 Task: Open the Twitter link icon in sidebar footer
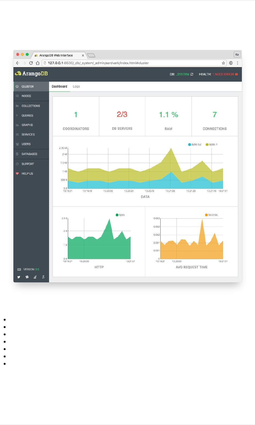tap(19, 277)
